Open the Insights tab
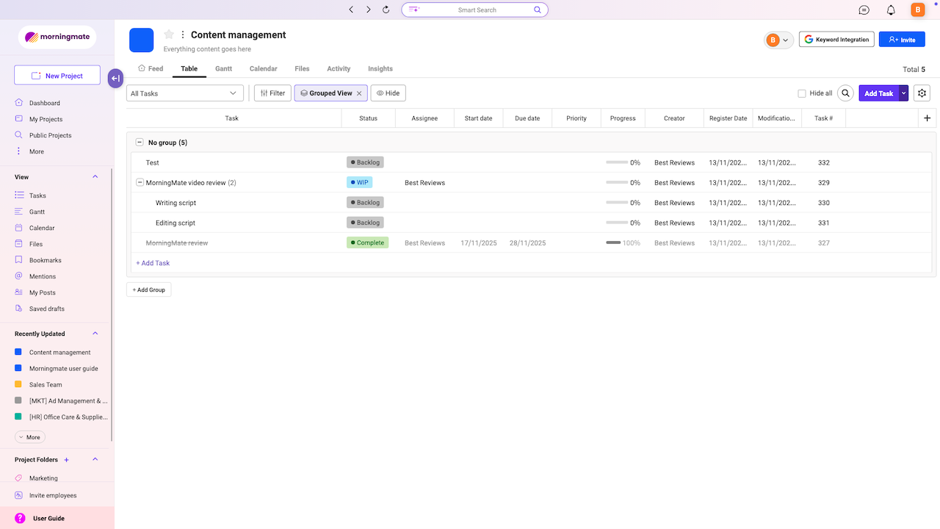940x529 pixels. pyautogui.click(x=380, y=68)
